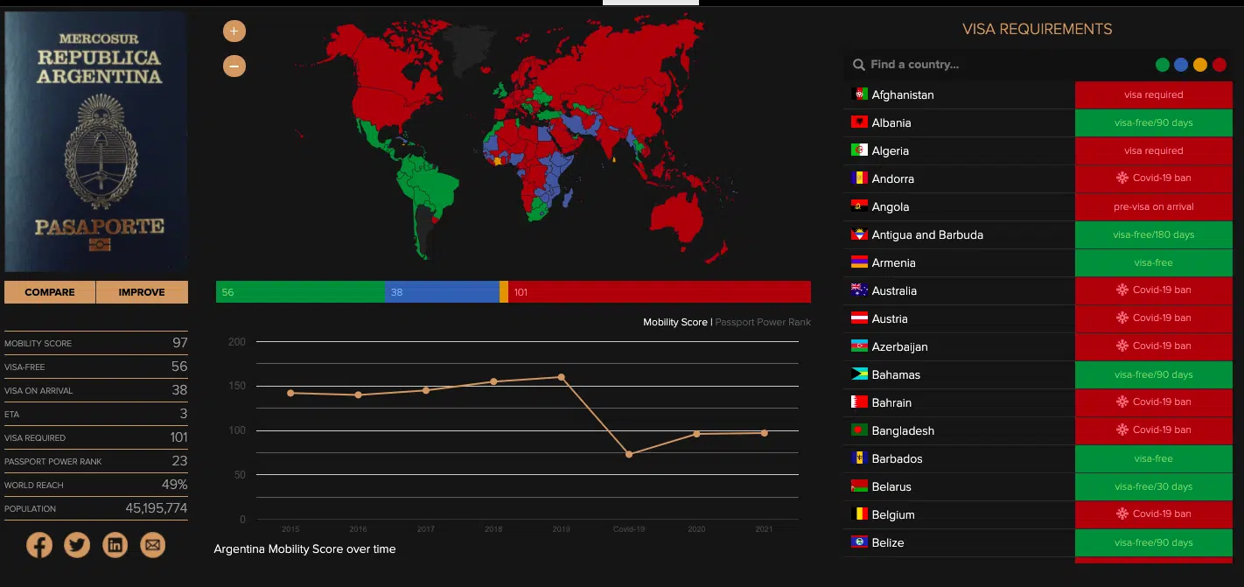
Task: Open Antigua and Barbuda in the list
Action: [927, 234]
